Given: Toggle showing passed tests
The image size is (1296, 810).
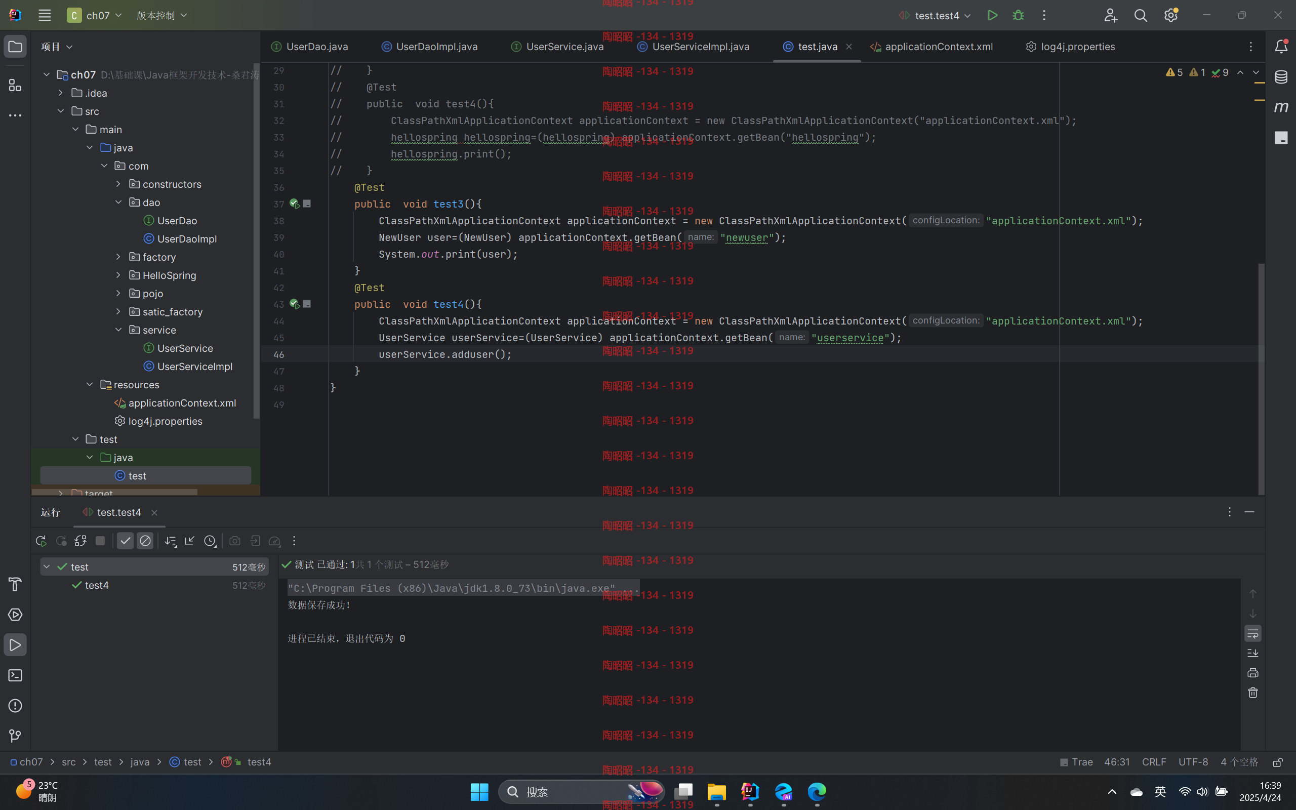Looking at the screenshot, I should click(126, 541).
